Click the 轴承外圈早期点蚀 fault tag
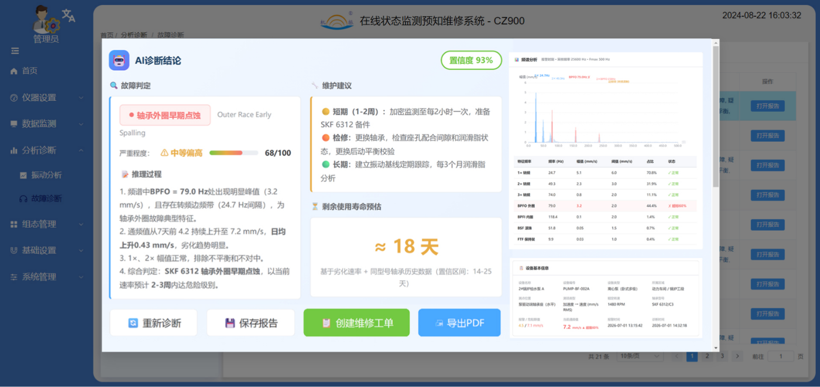820x387 pixels. pyautogui.click(x=165, y=115)
